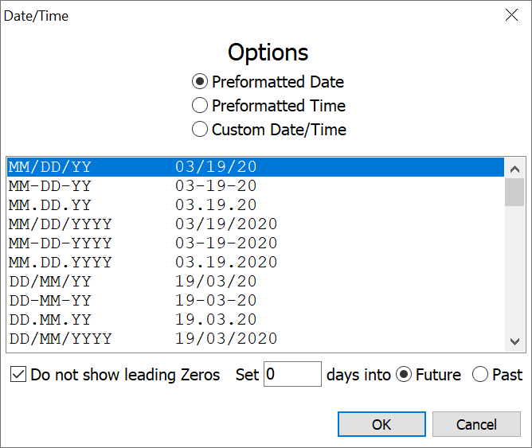Choose the Preformatted Time option
This screenshot has height=448, width=532.
[200, 106]
